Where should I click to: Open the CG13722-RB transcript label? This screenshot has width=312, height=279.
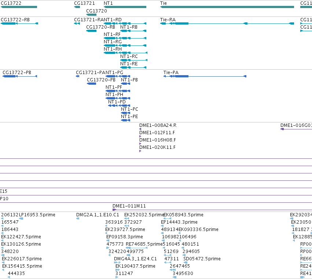(15, 20)
